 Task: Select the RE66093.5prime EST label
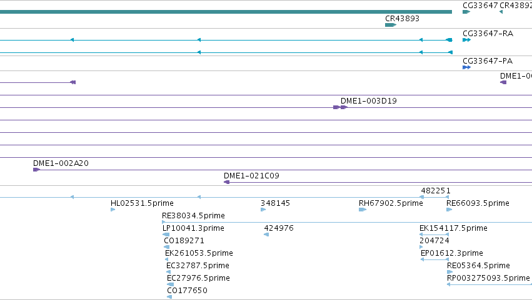[x=478, y=203]
